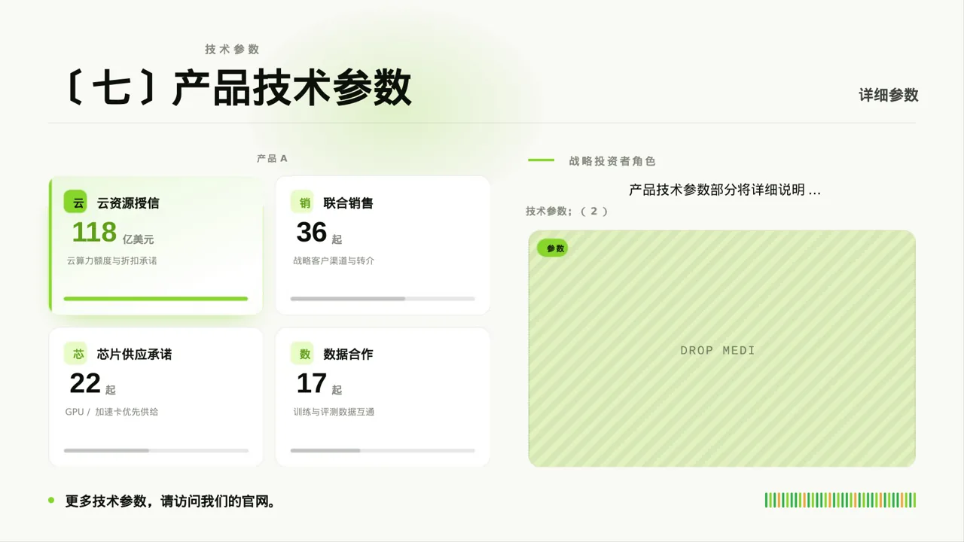Click the 产品 A label above the cards
This screenshot has height=542, width=964.
[x=272, y=158]
